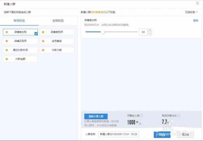Click the 7.7% visitor share value

pos(165,122)
